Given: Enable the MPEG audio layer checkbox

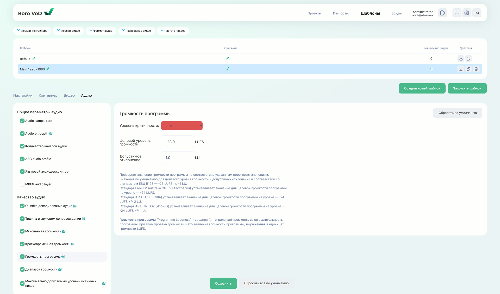Looking at the screenshot, I should 22,184.
